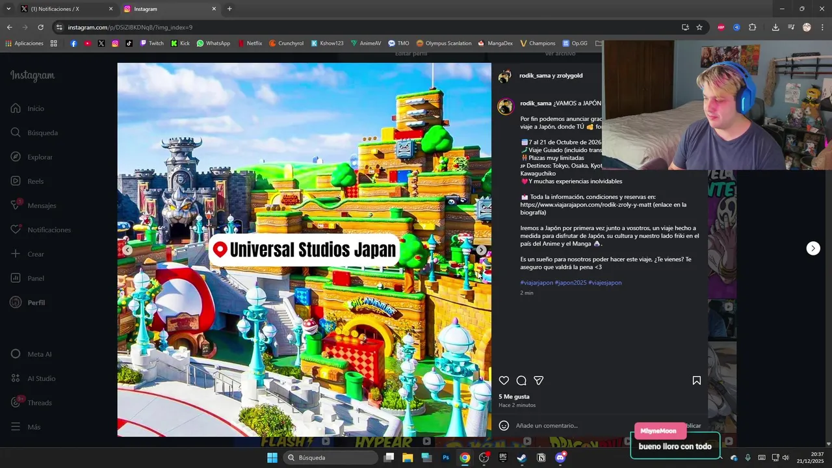The image size is (832, 468).
Task: Open Mensajes in the sidebar
Action: tap(33, 205)
